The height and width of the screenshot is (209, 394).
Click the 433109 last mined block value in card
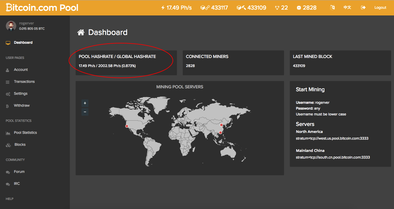[299, 66]
